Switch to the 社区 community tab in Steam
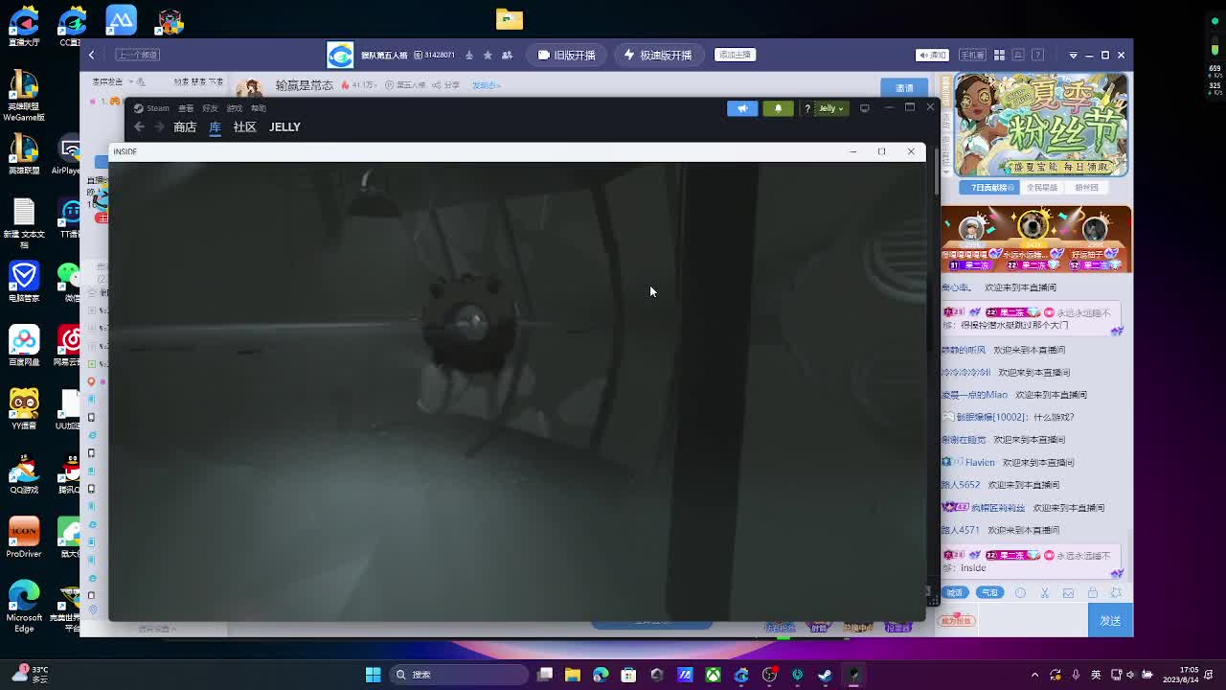 244,126
